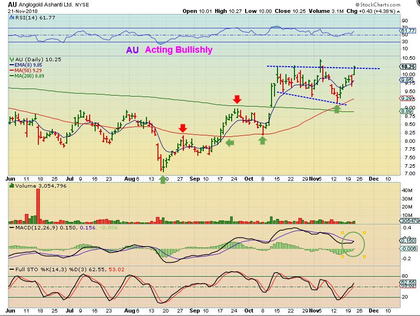Click the MA(50) 9.29 legend text
The height and width of the screenshot is (316, 420).
point(28,70)
